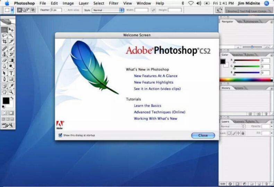Open layer blend mode Normal dropdown
This screenshot has width=274, height=187.
coord(232,126)
